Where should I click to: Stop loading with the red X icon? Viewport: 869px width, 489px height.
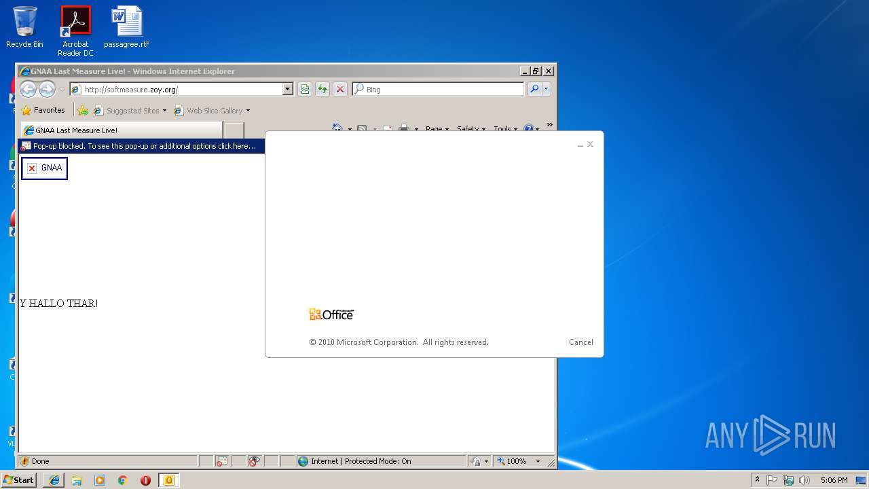340,89
